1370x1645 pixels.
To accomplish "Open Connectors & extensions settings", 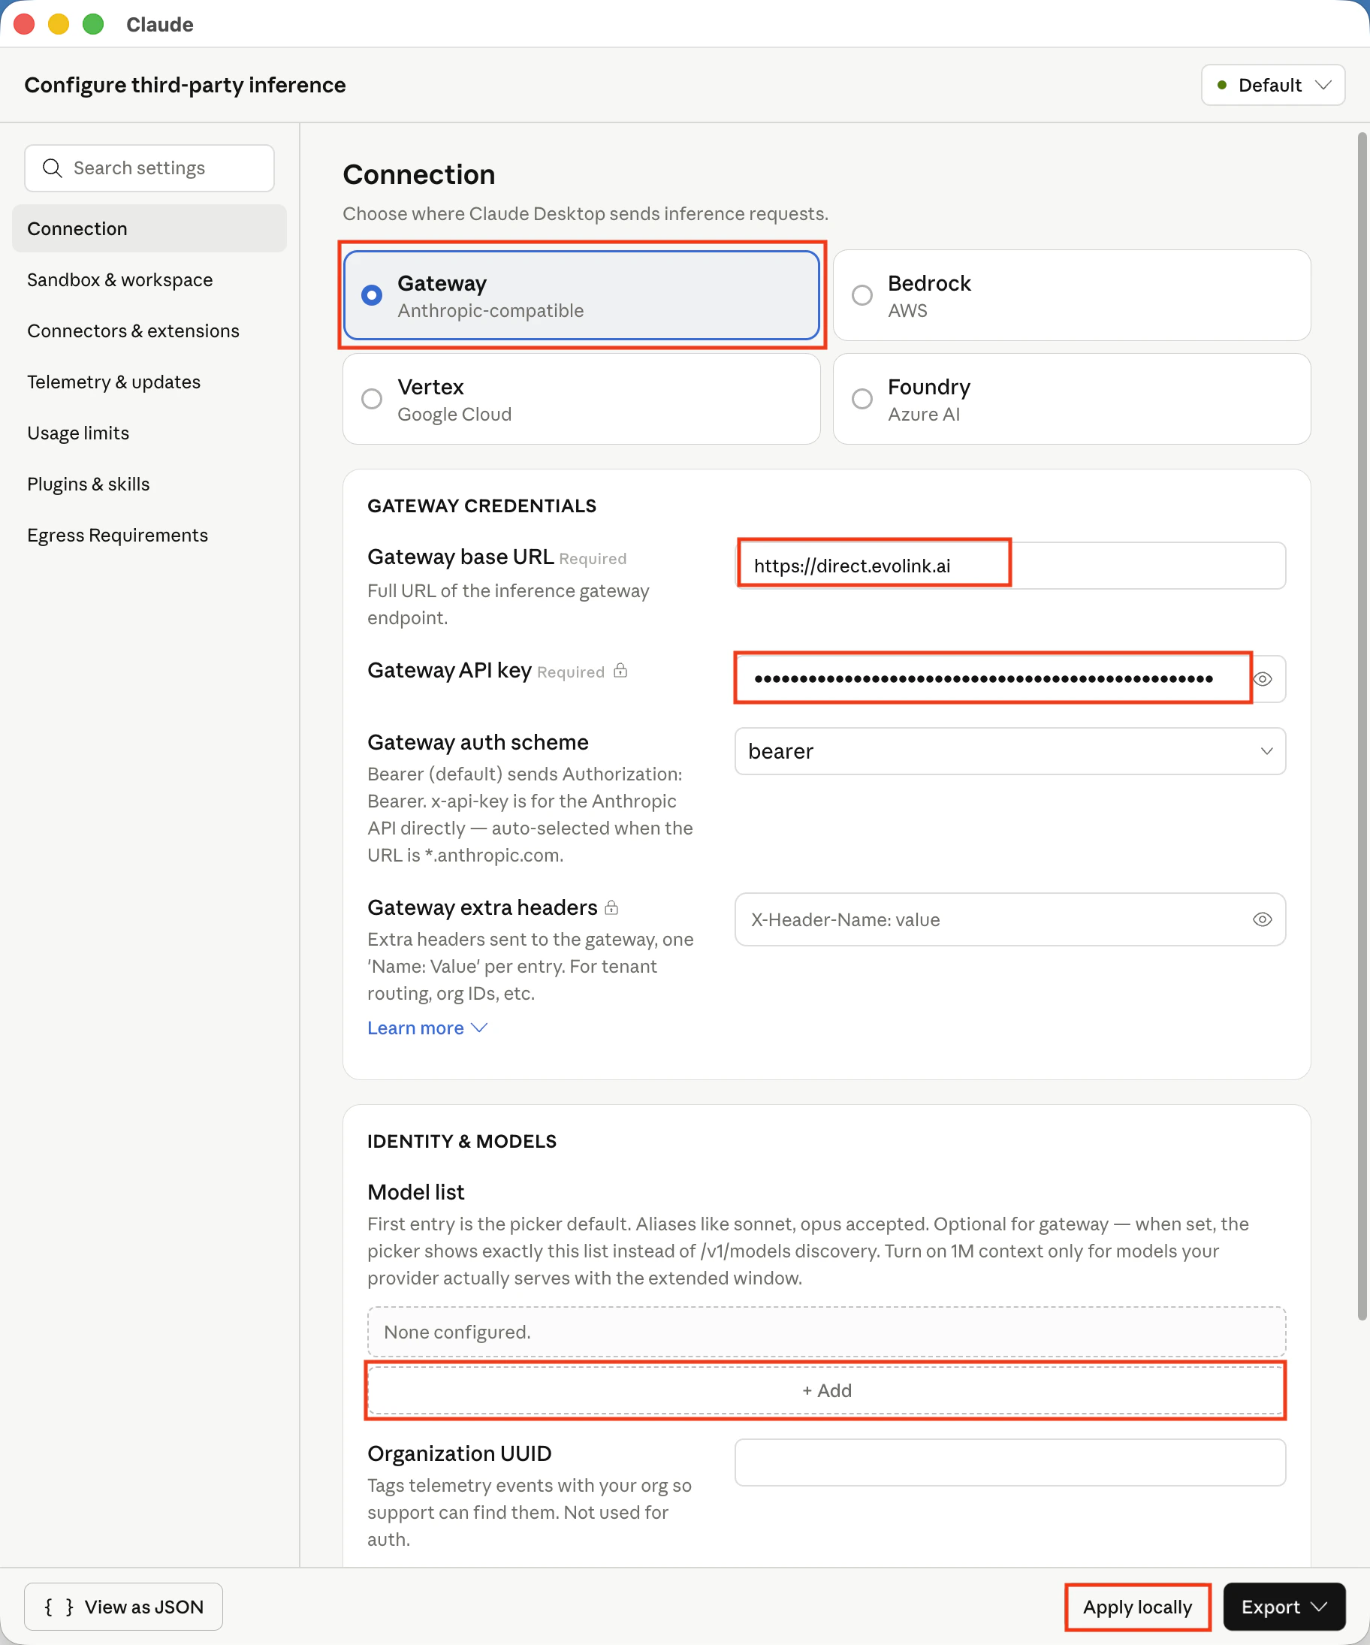I will pyautogui.click(x=149, y=331).
